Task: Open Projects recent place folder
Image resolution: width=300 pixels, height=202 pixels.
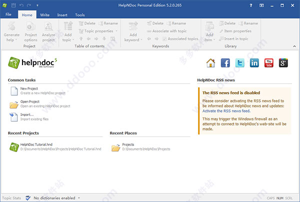Action: click(140, 147)
